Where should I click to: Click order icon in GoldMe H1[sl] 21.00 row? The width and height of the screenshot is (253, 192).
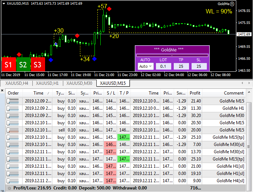(x=13, y=166)
